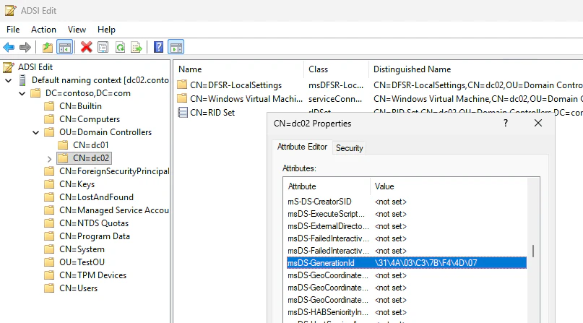
Task: Select CN=dc01 in the tree
Action: [91, 145]
